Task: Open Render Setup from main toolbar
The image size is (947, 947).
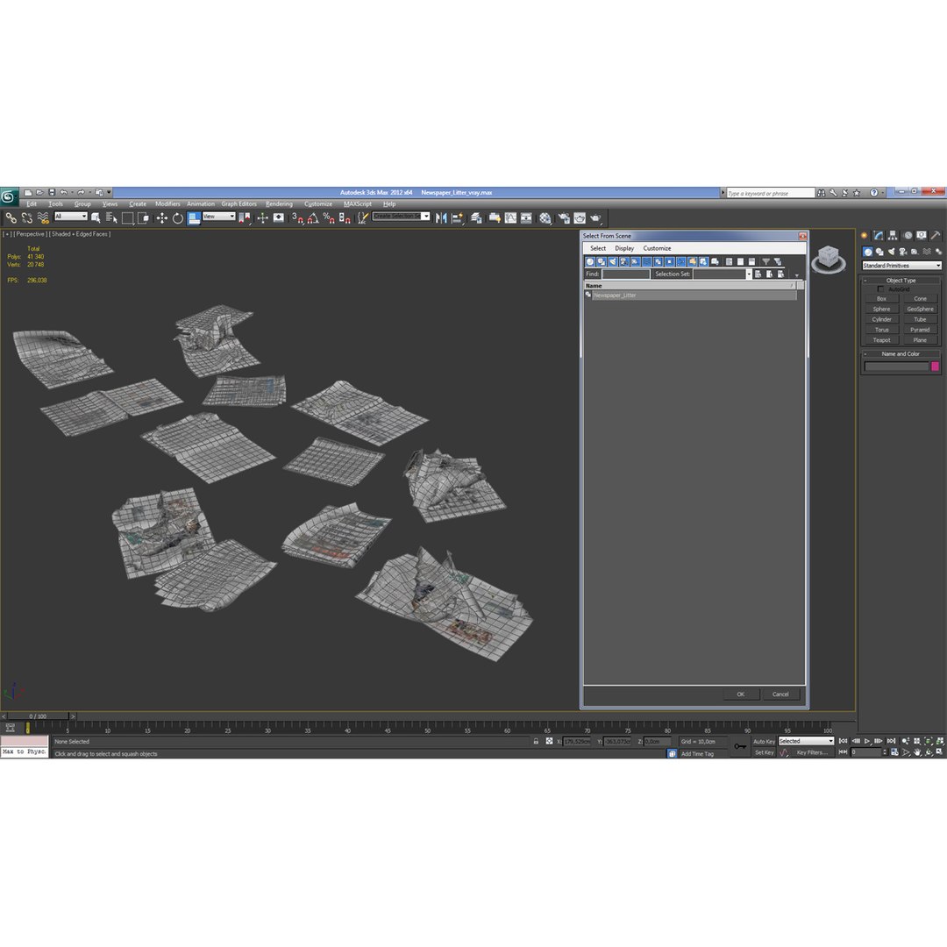Action: point(564,218)
